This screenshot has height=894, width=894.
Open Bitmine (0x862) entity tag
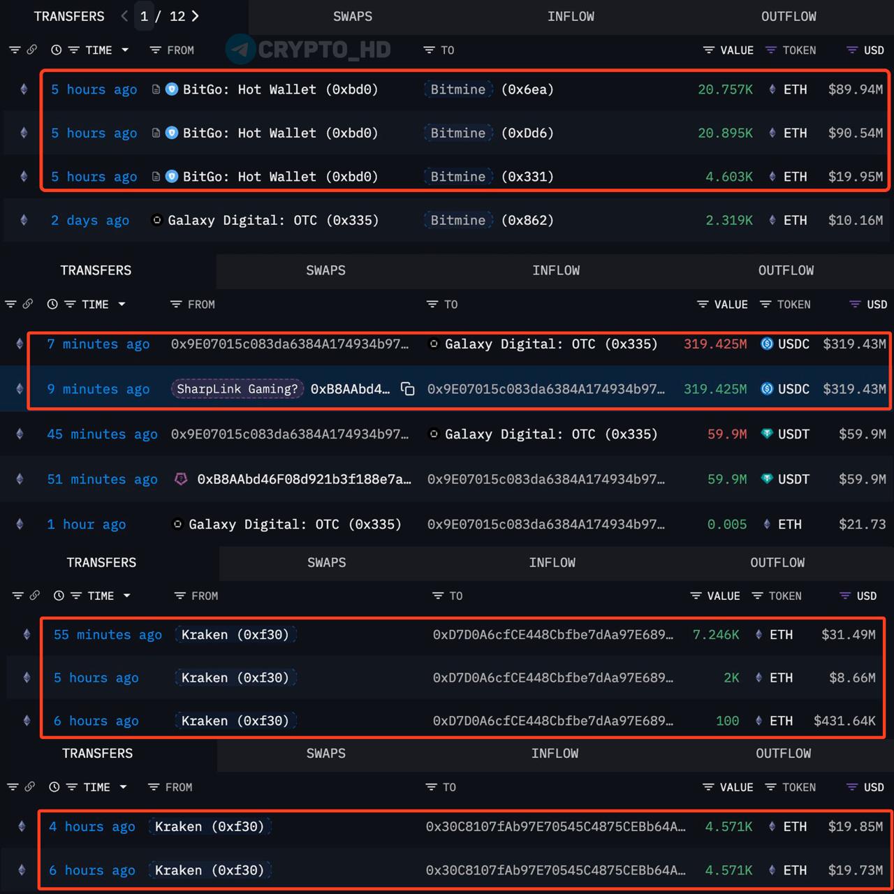pos(457,220)
